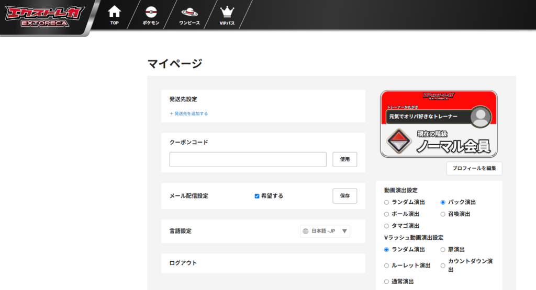The width and height of the screenshot is (536, 290).
Task: Click the trainer profile avatar icon
Action: [x=480, y=117]
